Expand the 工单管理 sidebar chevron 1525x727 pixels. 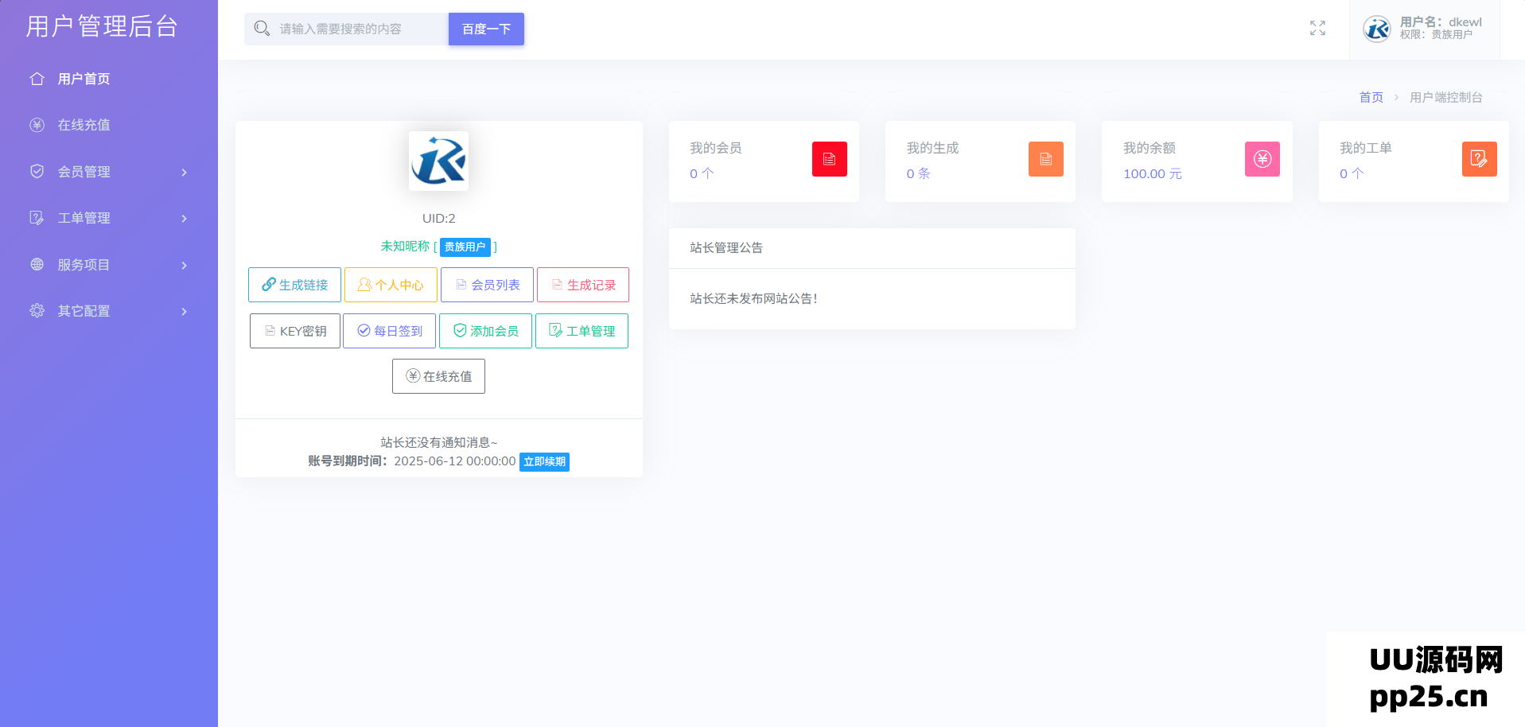184,218
